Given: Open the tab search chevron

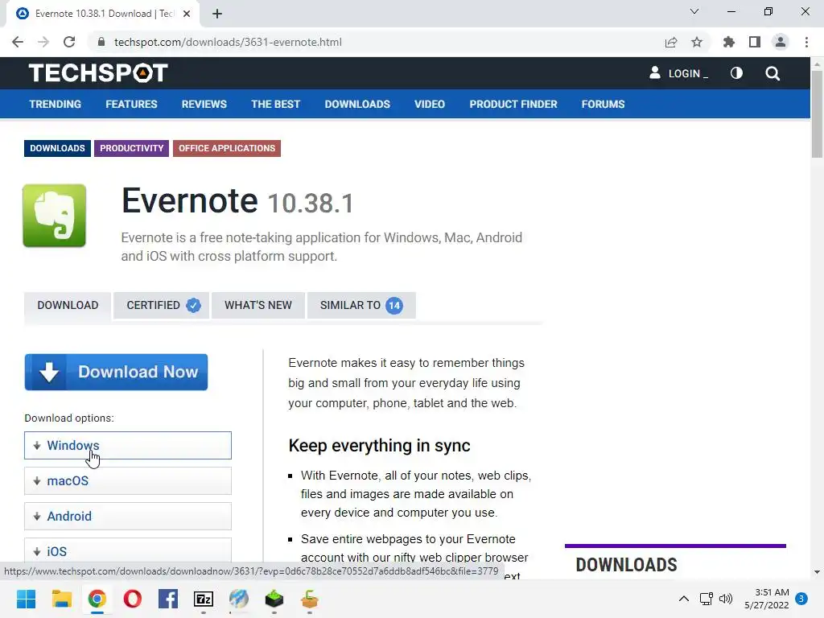Looking at the screenshot, I should tap(694, 11).
